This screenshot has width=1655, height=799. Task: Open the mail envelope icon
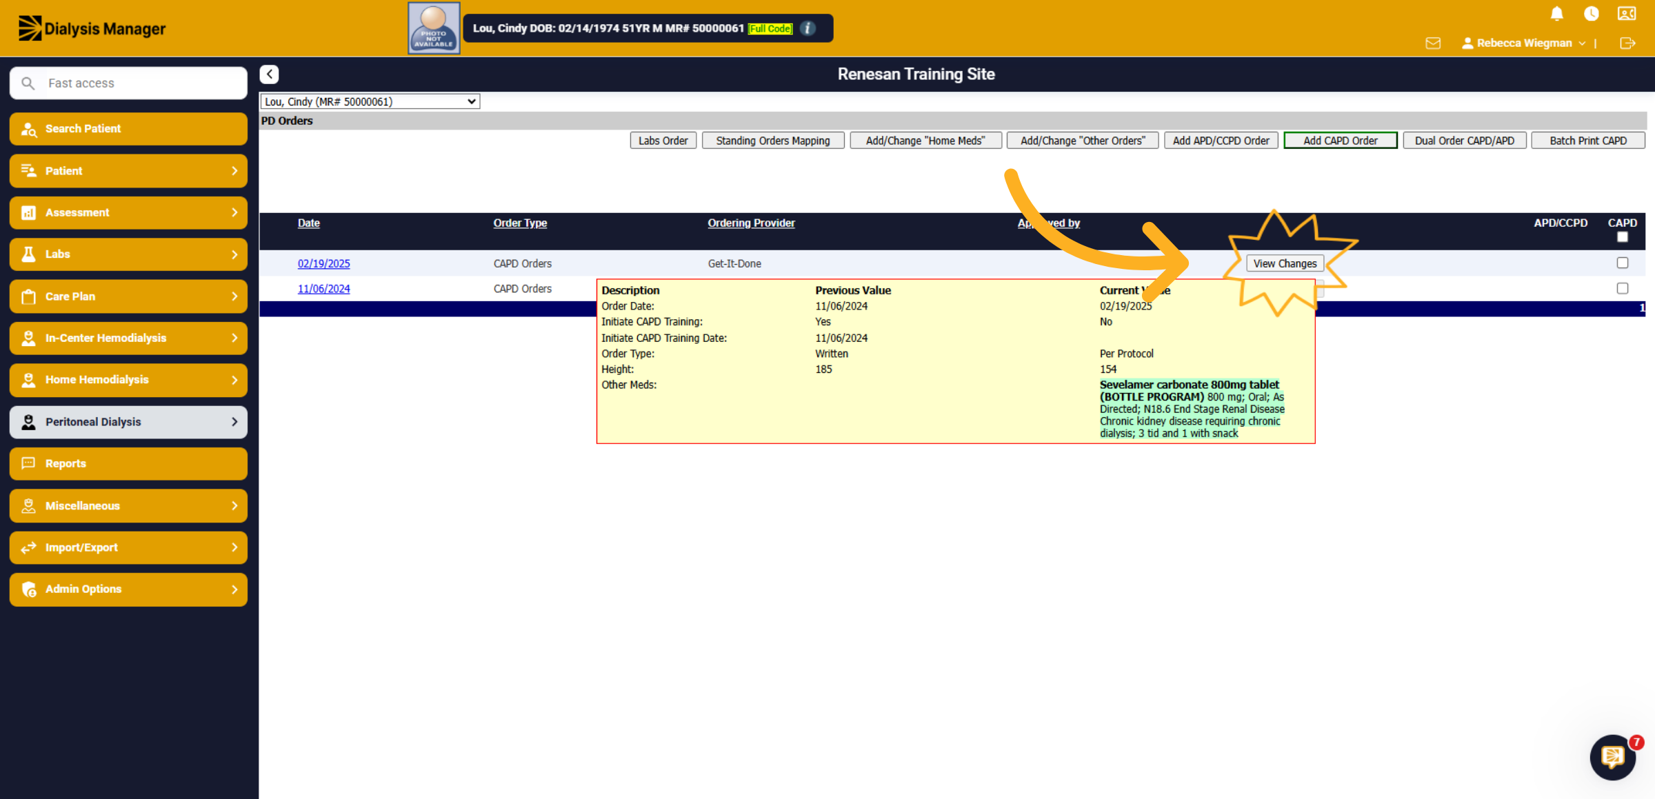pos(1433,43)
